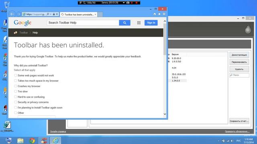Click the page scrollbar down arrow

[165, 114]
